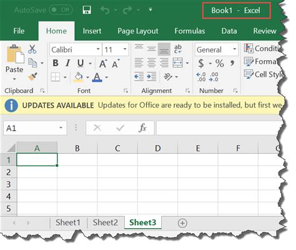
Task: Toggle the AutoSave switch
Action: point(61,10)
